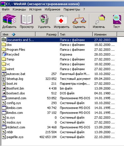Image resolution: width=124 pixels, height=146 pixels.
Task: Click the Recycled bin icon
Action: (x=4, y=54)
